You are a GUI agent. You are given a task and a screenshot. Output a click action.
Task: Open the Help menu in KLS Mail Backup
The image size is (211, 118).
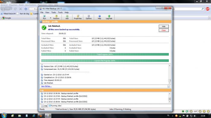[67, 12]
